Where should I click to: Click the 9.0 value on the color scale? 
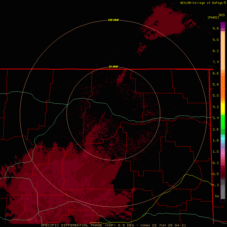click(x=216, y=40)
